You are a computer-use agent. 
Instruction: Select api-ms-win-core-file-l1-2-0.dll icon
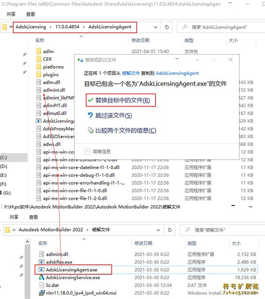pos(39,198)
